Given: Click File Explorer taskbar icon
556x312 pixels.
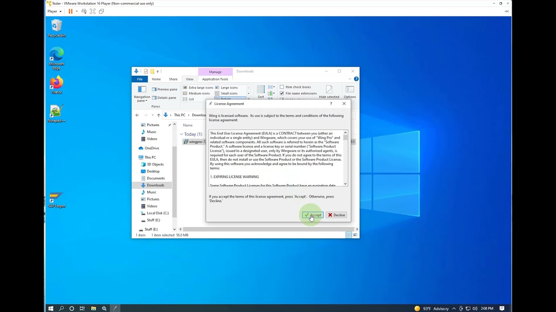Looking at the screenshot, I should tap(93, 309).
